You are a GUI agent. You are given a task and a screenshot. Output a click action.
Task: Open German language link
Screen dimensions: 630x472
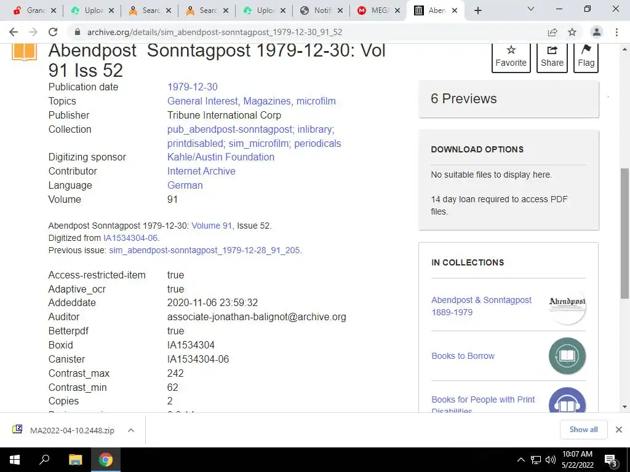pyautogui.click(x=185, y=186)
